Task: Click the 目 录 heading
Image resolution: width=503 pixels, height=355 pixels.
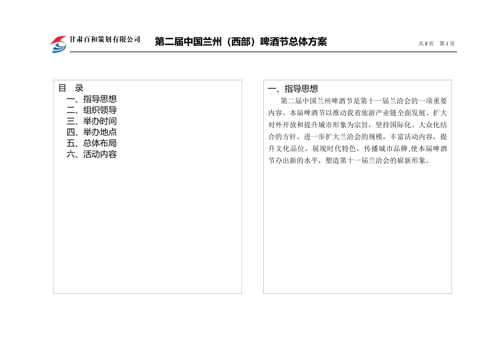Action: click(x=71, y=88)
